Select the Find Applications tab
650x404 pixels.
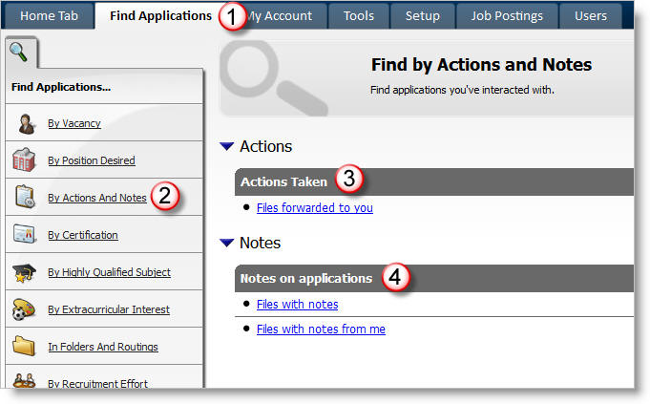point(160,16)
